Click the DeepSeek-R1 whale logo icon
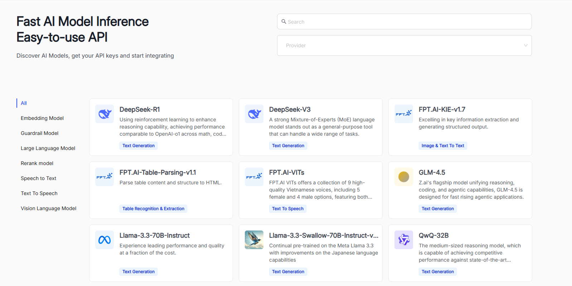 coord(105,114)
